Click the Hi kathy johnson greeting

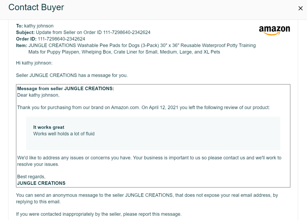pyautogui.click(x=34, y=63)
